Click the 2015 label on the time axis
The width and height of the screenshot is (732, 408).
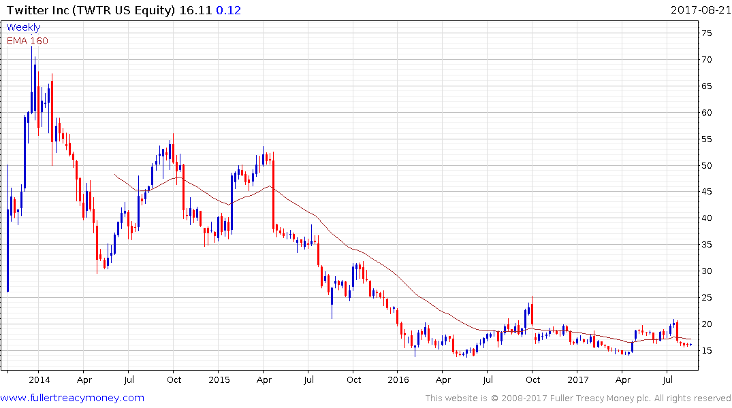coord(219,379)
